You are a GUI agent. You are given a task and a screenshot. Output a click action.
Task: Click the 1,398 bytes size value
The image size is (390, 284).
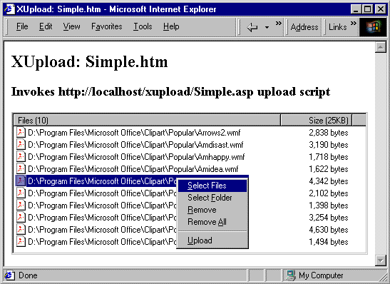tap(328, 206)
